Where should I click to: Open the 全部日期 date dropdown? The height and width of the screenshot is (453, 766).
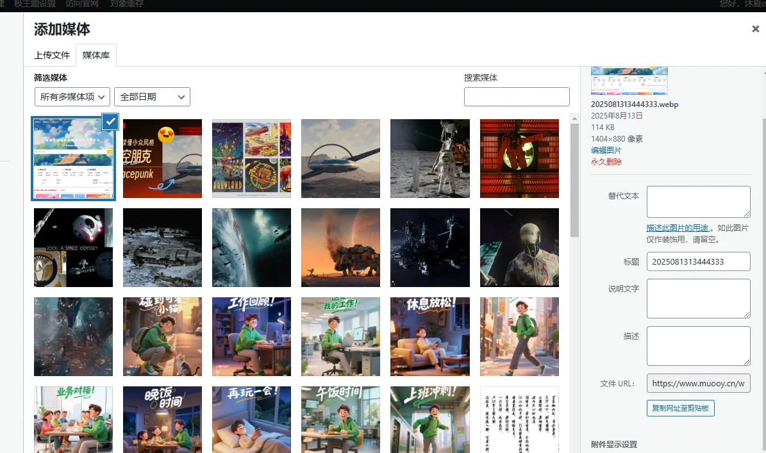[x=152, y=97]
